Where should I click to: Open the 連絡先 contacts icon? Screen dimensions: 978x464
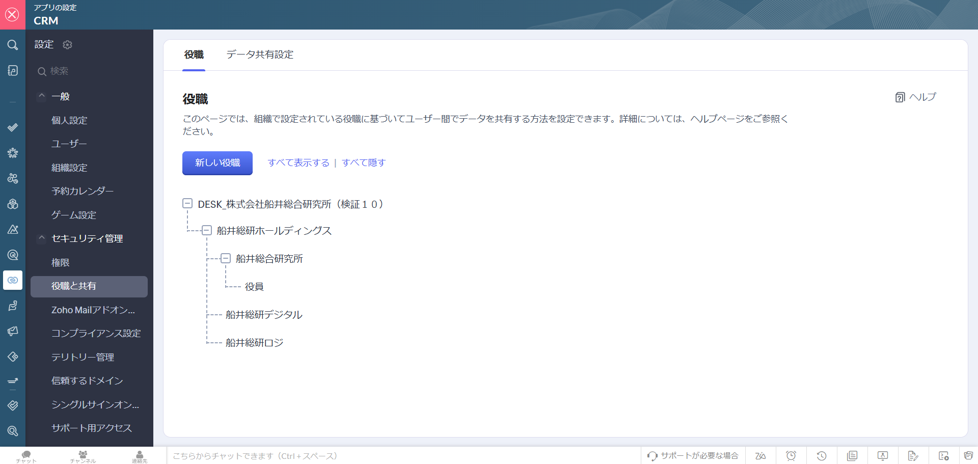click(x=139, y=456)
